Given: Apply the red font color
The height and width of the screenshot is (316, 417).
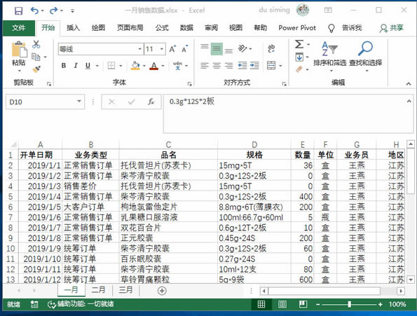Looking at the screenshot, I should point(154,66).
